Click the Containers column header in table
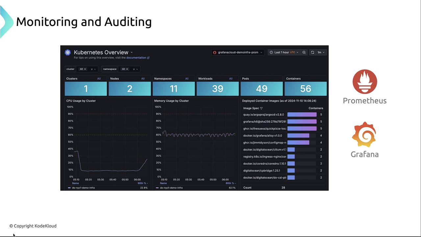The image size is (421, 237). point(316,108)
